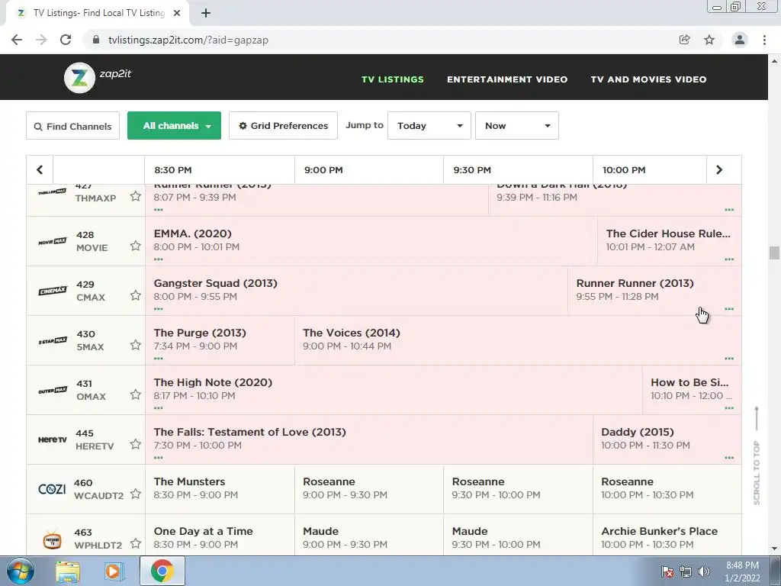Click the MovieMax channel logo
The image size is (781, 586).
[53, 242]
